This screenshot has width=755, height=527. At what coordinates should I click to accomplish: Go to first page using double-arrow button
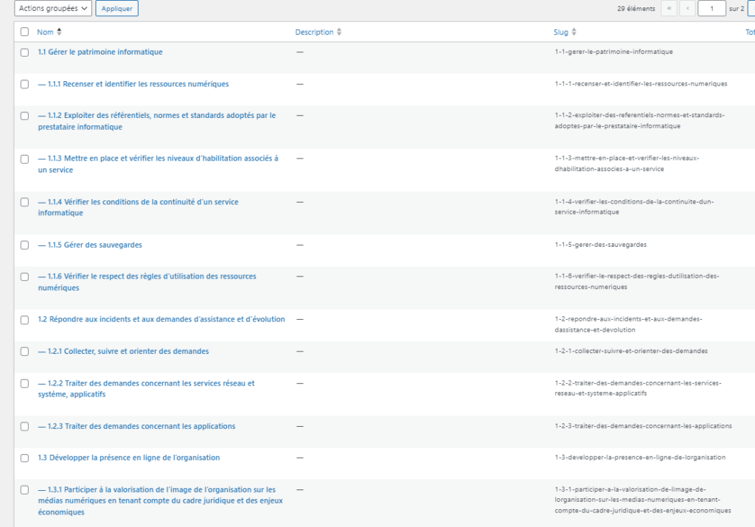pos(669,9)
